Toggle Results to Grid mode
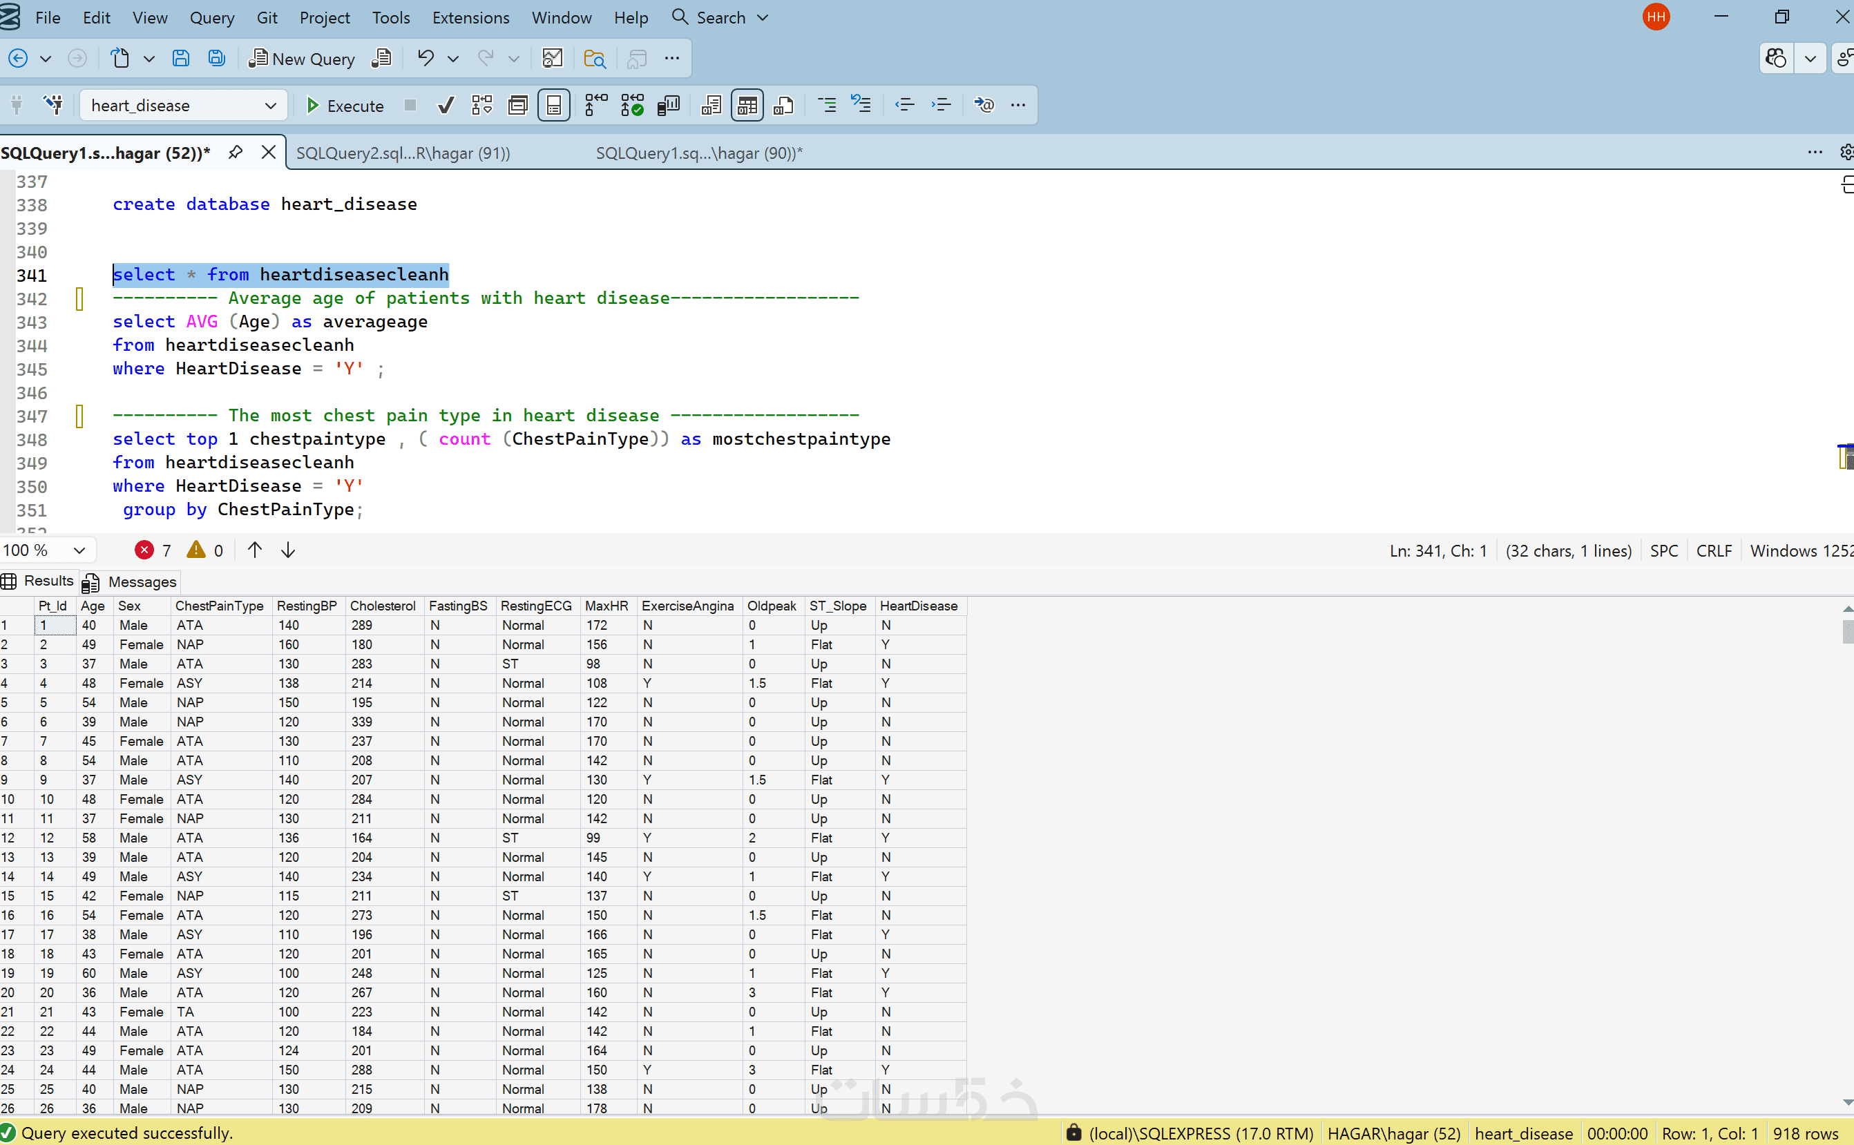1854x1145 pixels. pyautogui.click(x=747, y=105)
